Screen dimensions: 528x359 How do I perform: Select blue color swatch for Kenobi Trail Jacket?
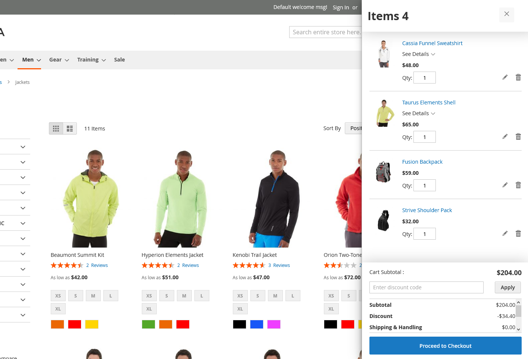[256, 325]
